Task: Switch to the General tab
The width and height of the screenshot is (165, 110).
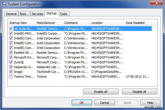Action: pos(11,14)
